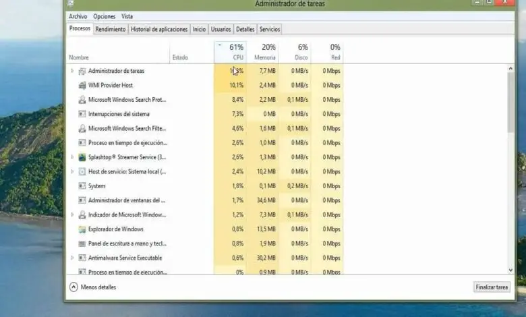Switch to the Rendimiento tab
This screenshot has height=317, width=526.
pyautogui.click(x=111, y=29)
